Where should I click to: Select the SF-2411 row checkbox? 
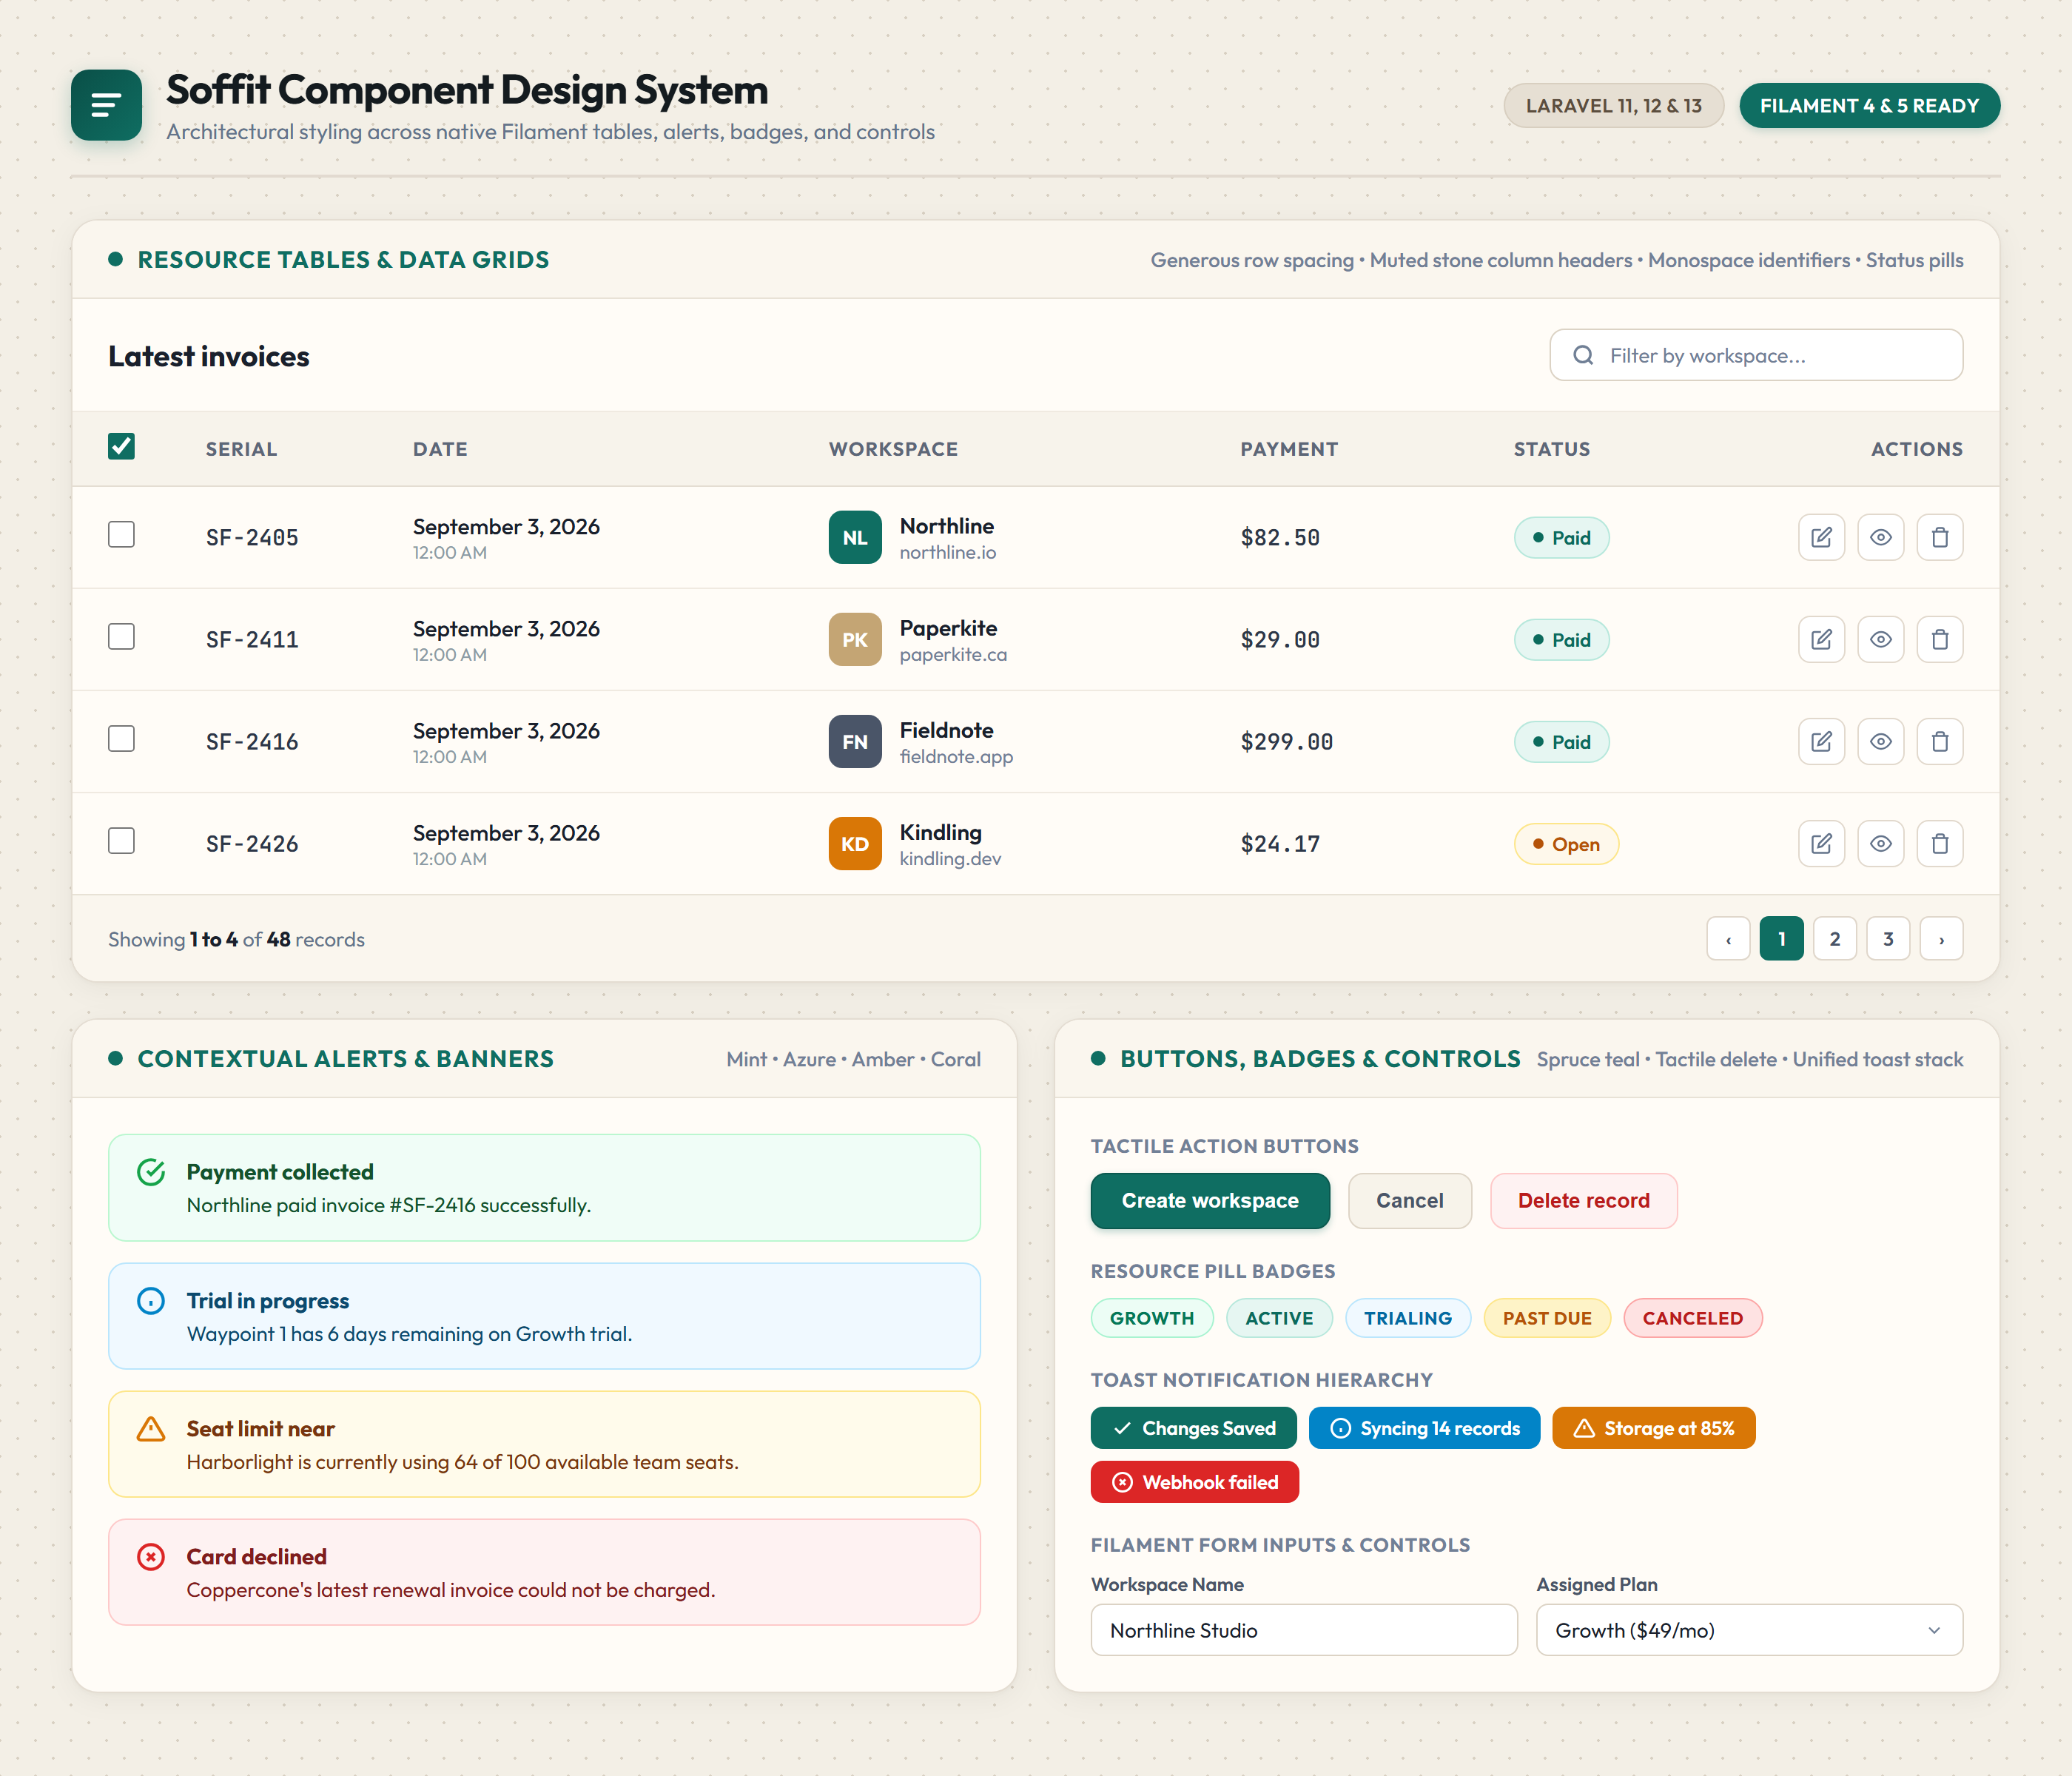[121, 637]
